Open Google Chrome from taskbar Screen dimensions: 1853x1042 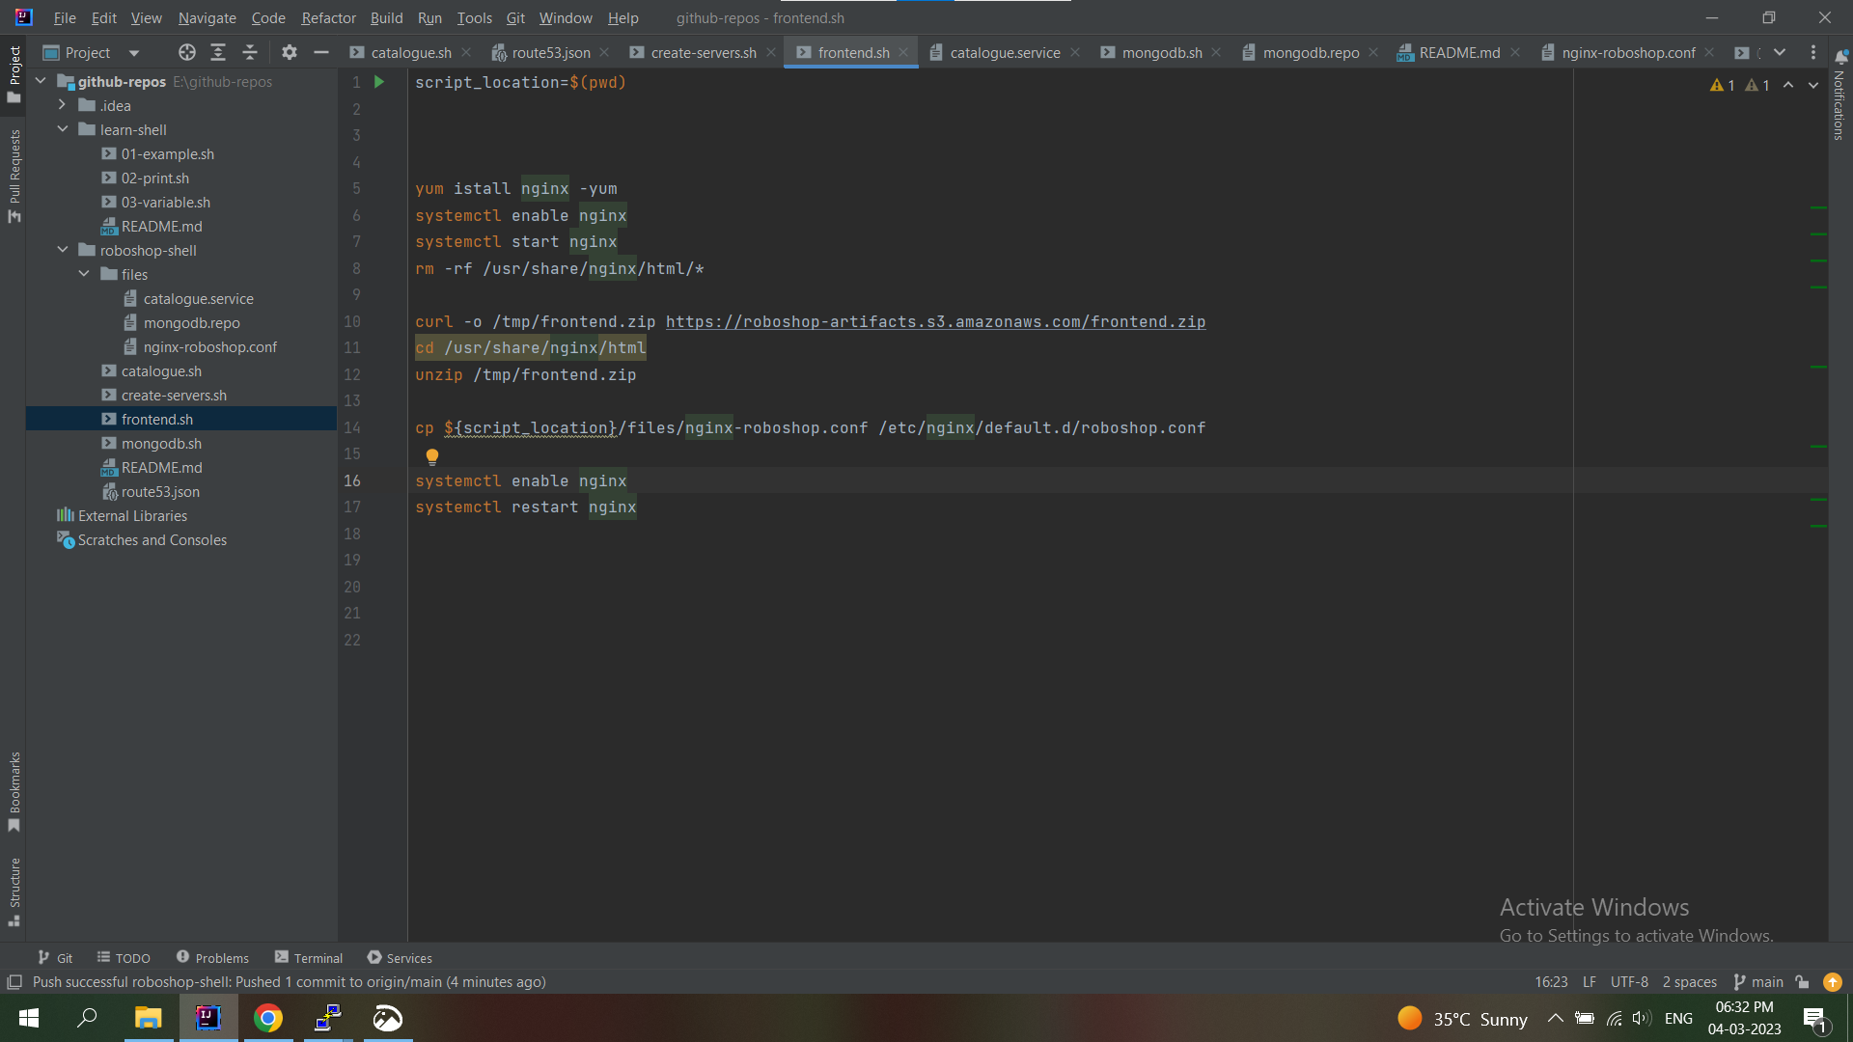click(x=268, y=1018)
